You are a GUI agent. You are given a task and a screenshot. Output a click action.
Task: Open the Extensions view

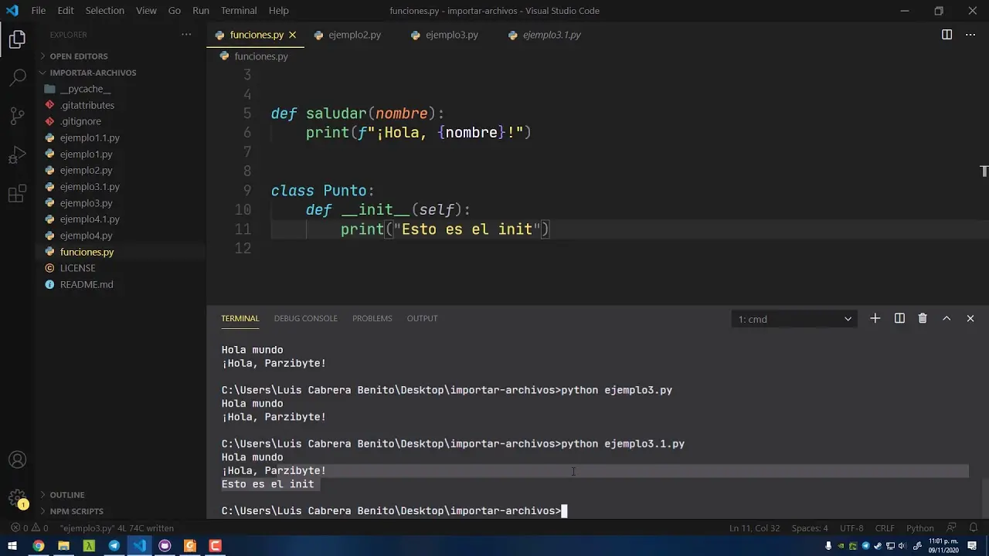click(17, 195)
